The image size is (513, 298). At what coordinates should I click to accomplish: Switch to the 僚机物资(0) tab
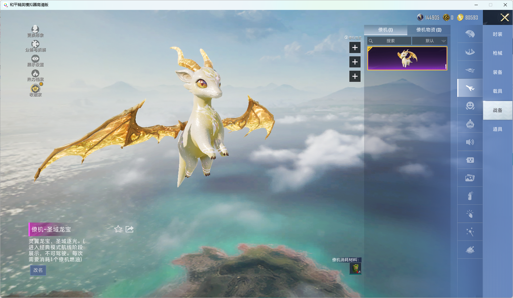pos(429,30)
